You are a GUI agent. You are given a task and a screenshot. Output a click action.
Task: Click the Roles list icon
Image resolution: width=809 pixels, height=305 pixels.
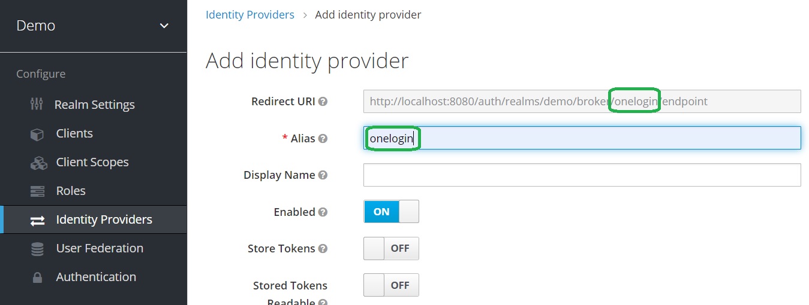[37, 191]
